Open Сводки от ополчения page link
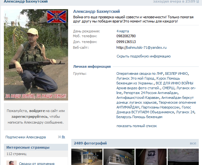 click(x=37, y=163)
